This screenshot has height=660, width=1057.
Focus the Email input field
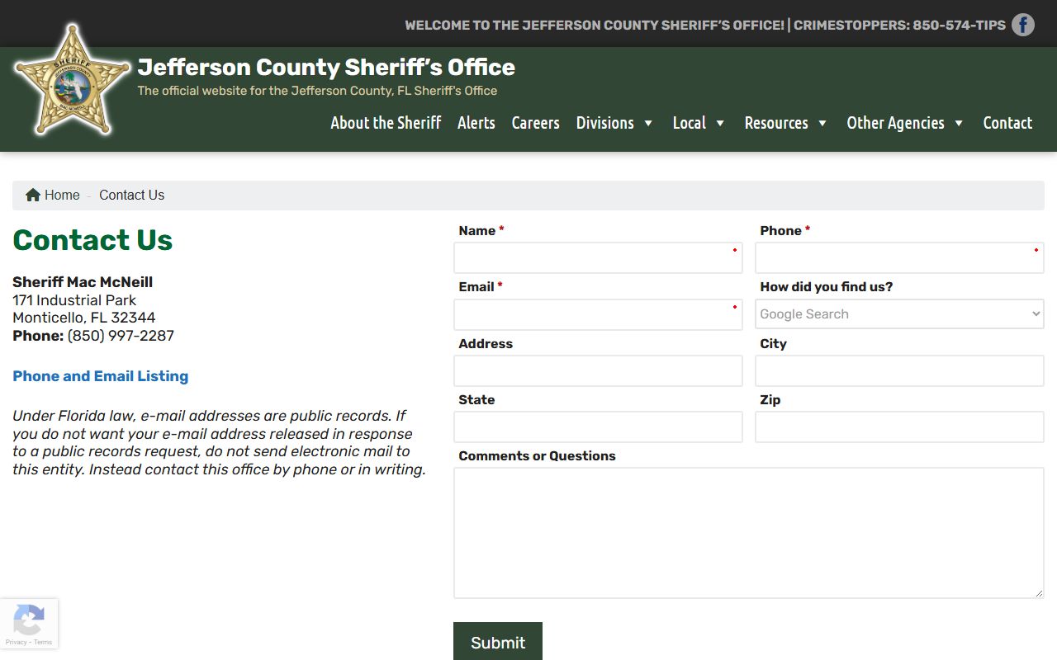(598, 314)
